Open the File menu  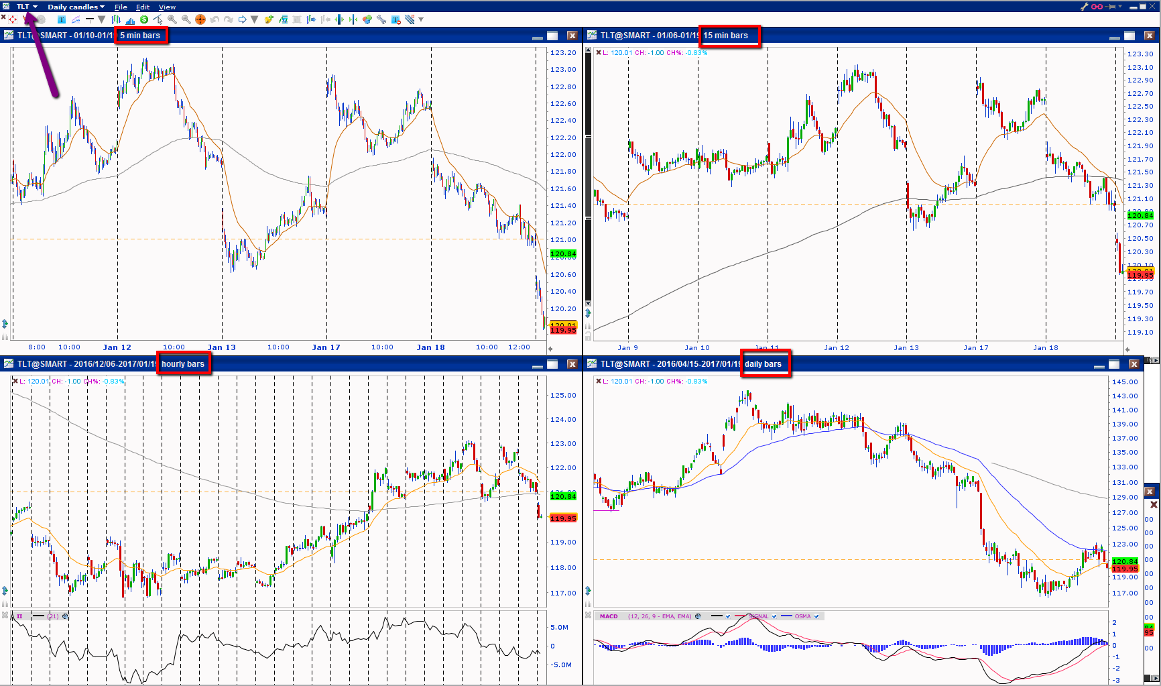(121, 7)
